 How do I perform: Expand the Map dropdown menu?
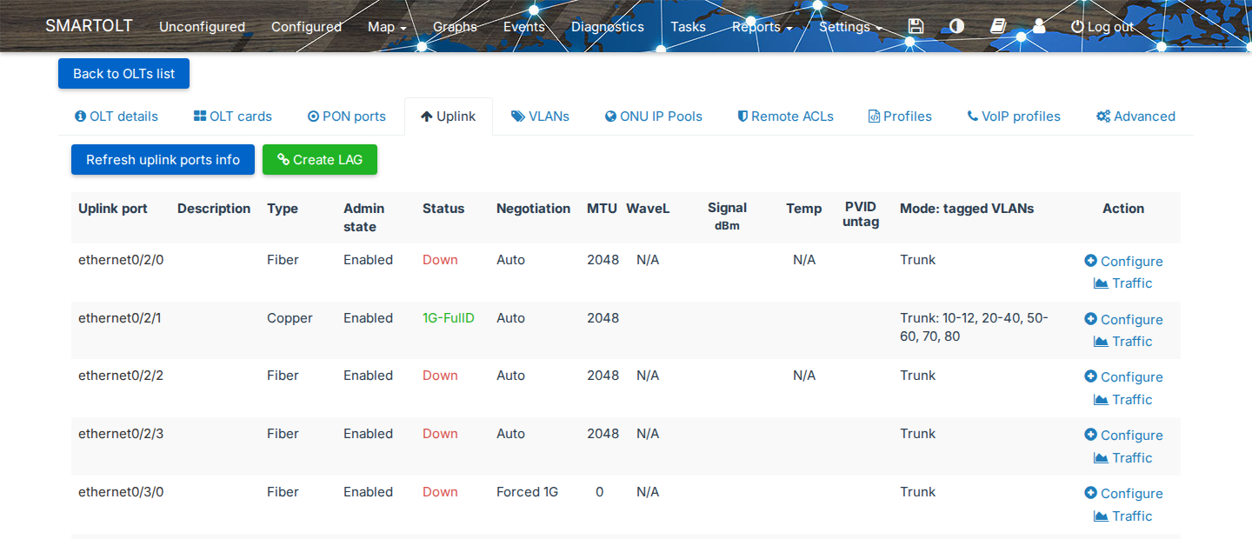pyautogui.click(x=387, y=26)
